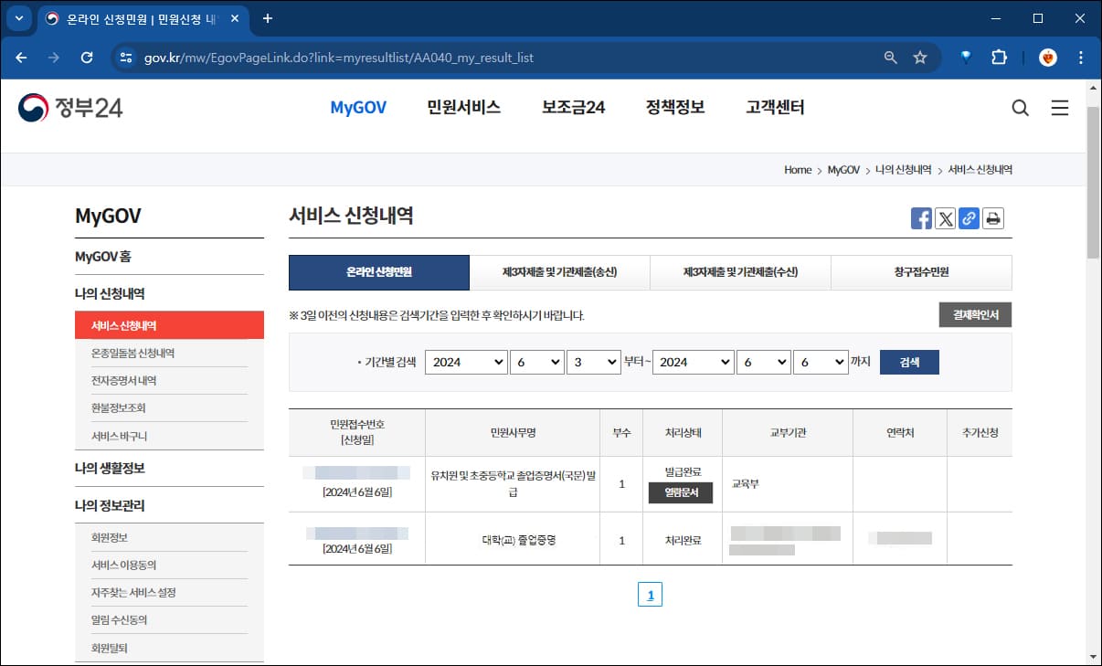Copy the page link with the link icon
This screenshot has width=1102, height=666.
pyautogui.click(x=969, y=217)
